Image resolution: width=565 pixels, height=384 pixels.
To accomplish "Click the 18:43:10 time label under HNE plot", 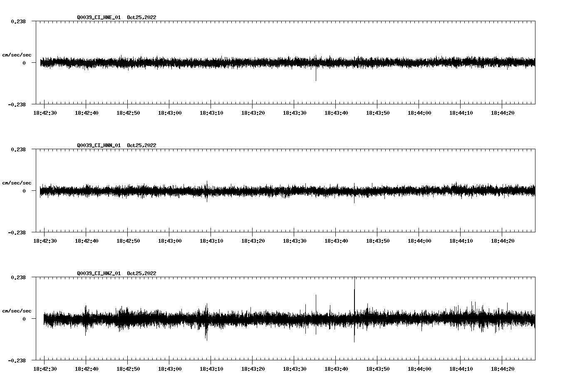I will pyautogui.click(x=211, y=113).
